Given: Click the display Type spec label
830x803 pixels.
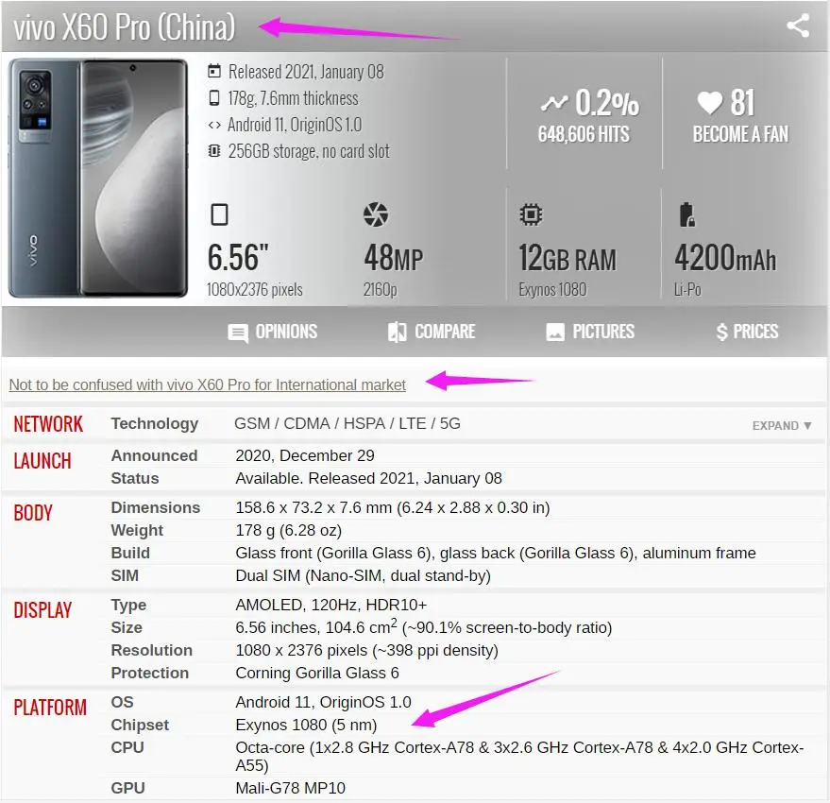Looking at the screenshot, I should point(128,605).
